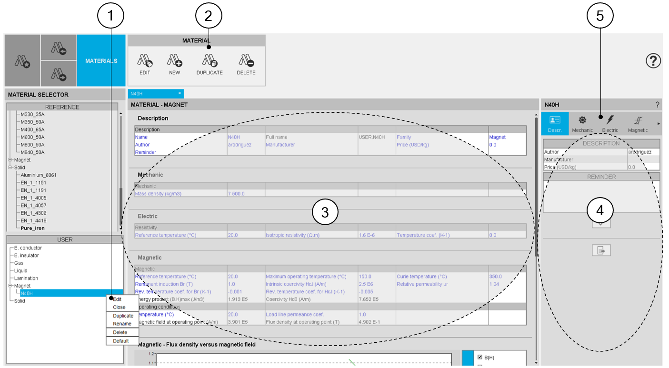This screenshot has width=669, height=368.
Task: Expand the Magnet node in REFERENCE tree
Action: tap(10, 160)
